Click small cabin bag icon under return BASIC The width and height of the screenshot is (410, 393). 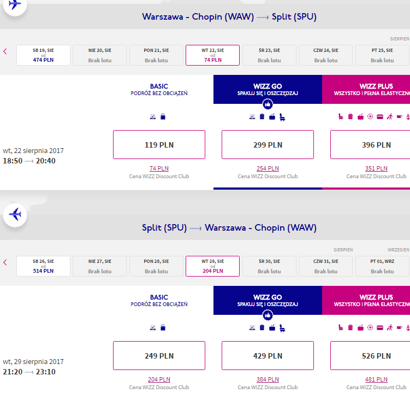tap(163, 327)
